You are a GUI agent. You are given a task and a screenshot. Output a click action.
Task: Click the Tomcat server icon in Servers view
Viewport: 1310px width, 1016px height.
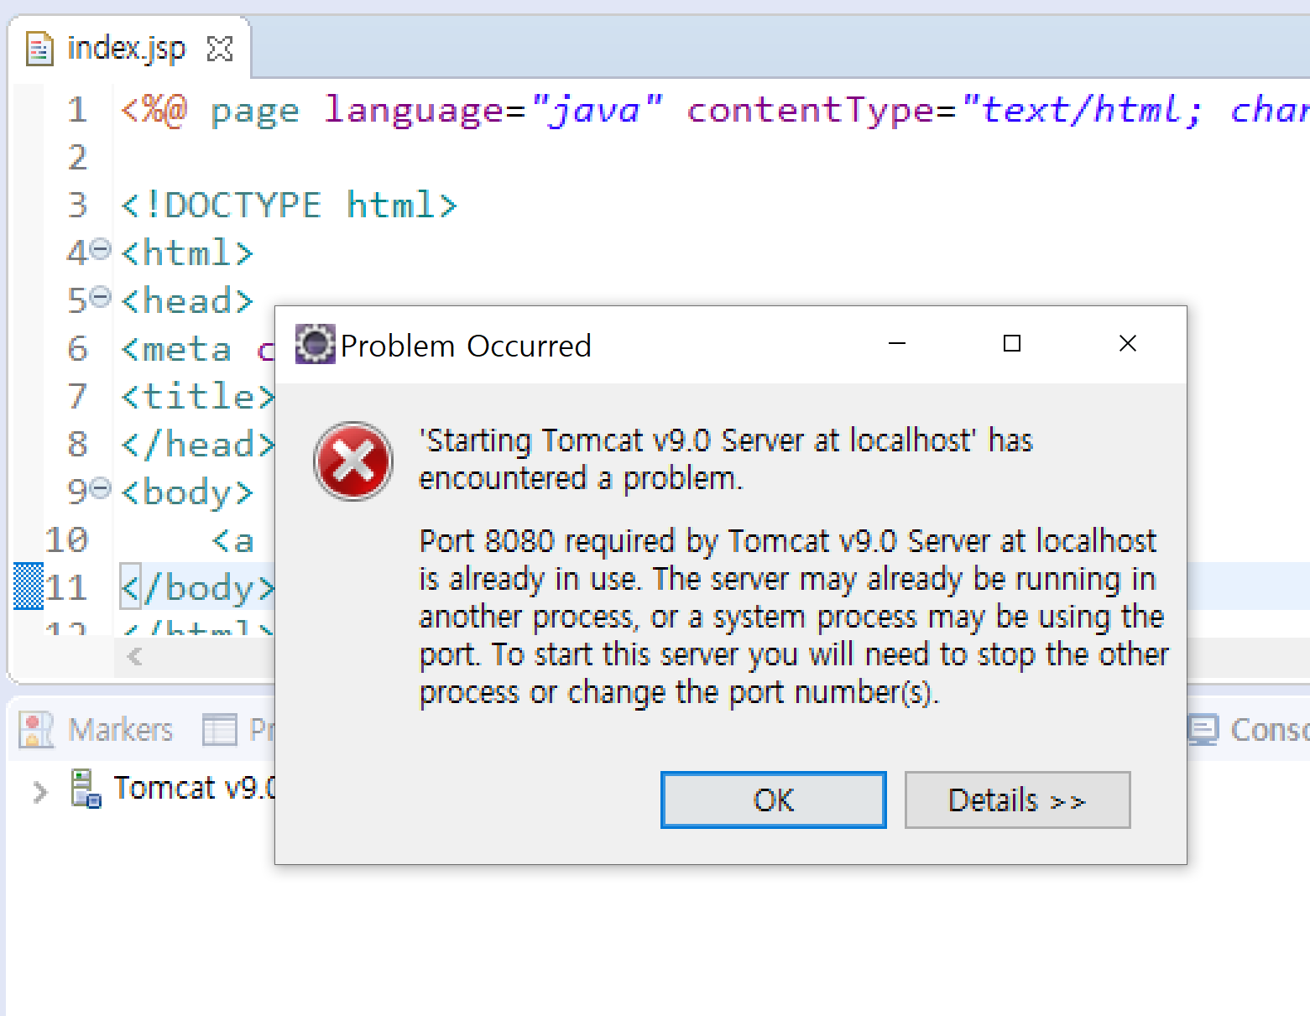point(86,789)
